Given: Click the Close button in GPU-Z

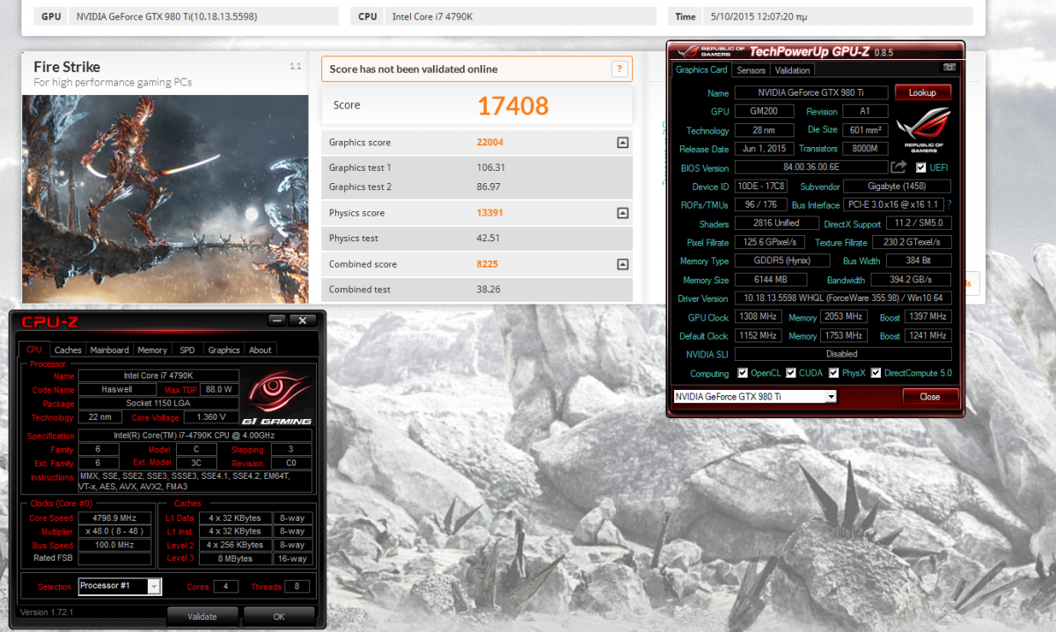Looking at the screenshot, I should 930,397.
